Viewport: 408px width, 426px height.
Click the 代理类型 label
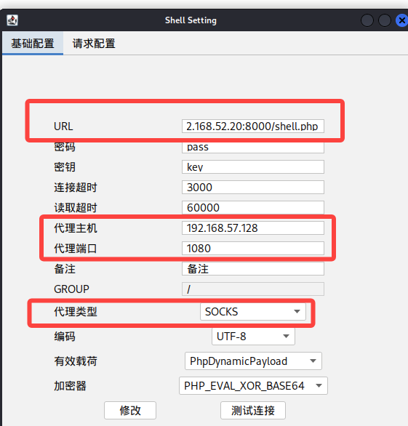pyautogui.click(x=76, y=312)
